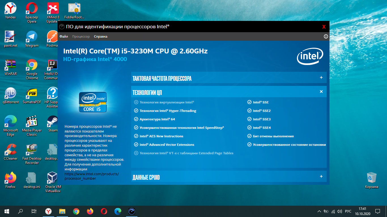Click the Архитектура Intel 64 checkmark

click(x=136, y=119)
